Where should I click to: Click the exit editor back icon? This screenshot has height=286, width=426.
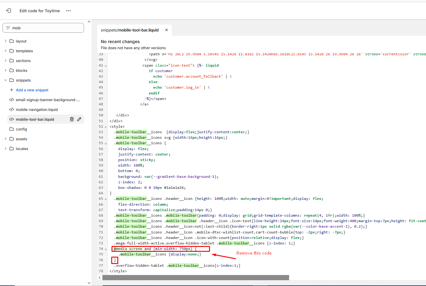[9, 11]
